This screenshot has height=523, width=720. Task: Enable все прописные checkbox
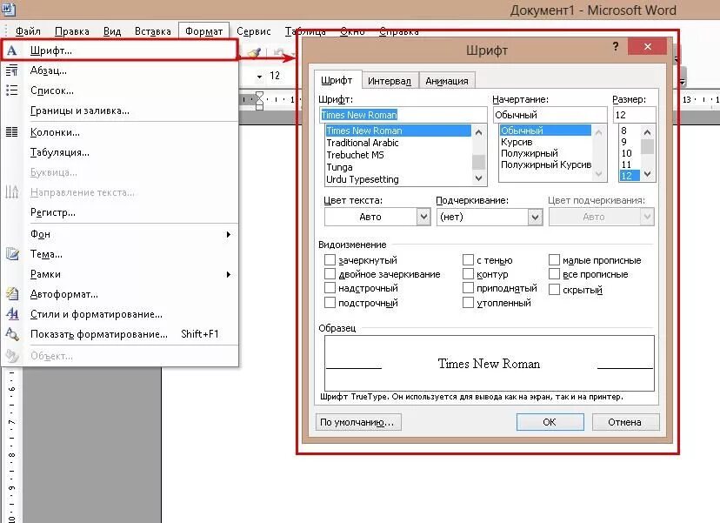554,274
